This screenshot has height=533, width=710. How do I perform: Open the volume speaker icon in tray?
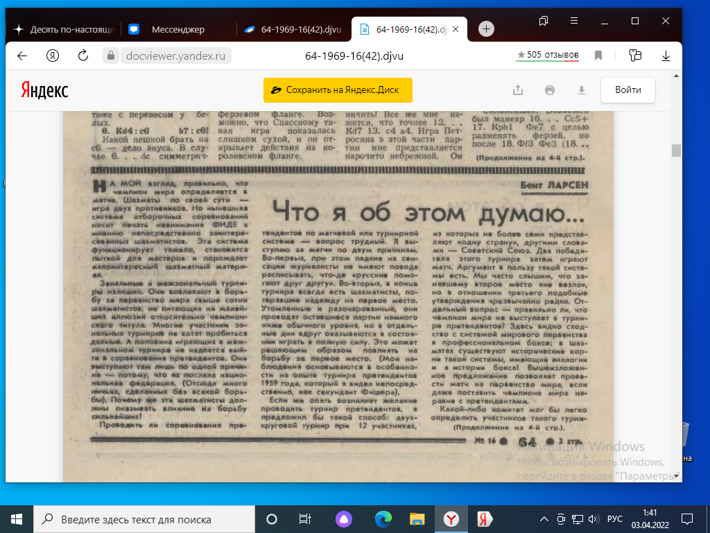(x=594, y=519)
